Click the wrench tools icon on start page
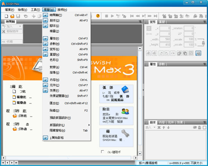 point(125,133)
